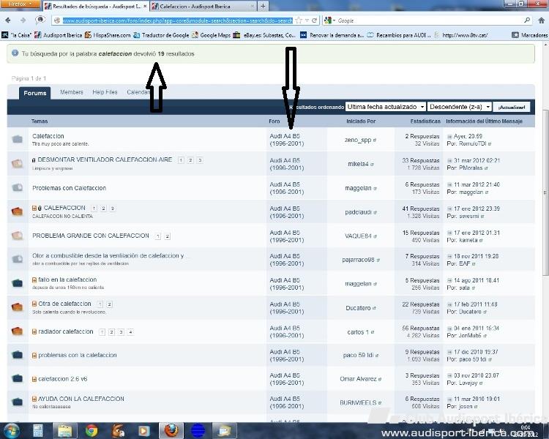Viewport: 549px width, 439px height.
Task: Open the calculator taskbar icon
Action: coord(38,431)
